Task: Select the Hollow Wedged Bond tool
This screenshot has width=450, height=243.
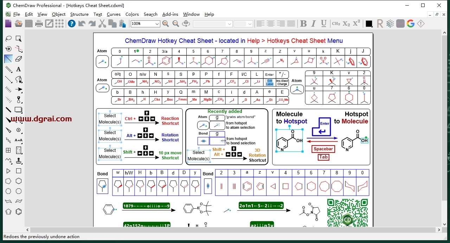Action: coord(8,130)
